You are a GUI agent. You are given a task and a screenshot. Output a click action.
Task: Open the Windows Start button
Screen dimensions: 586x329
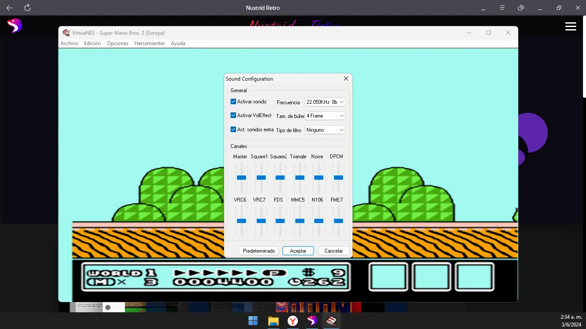(x=253, y=320)
